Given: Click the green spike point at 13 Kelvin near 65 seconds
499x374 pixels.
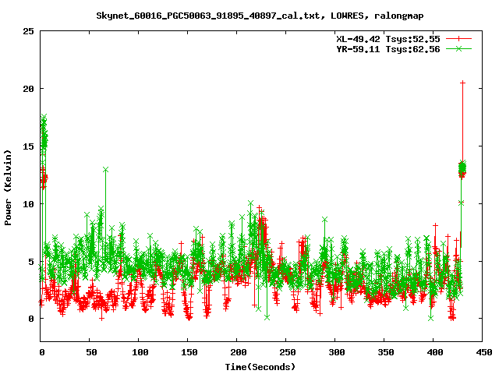Looking at the screenshot, I should pyautogui.click(x=106, y=170).
